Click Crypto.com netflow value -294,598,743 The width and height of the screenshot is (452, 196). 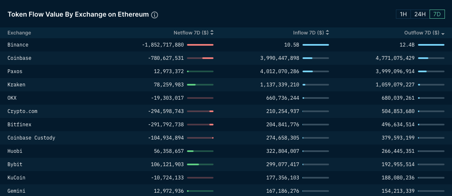[166, 111]
